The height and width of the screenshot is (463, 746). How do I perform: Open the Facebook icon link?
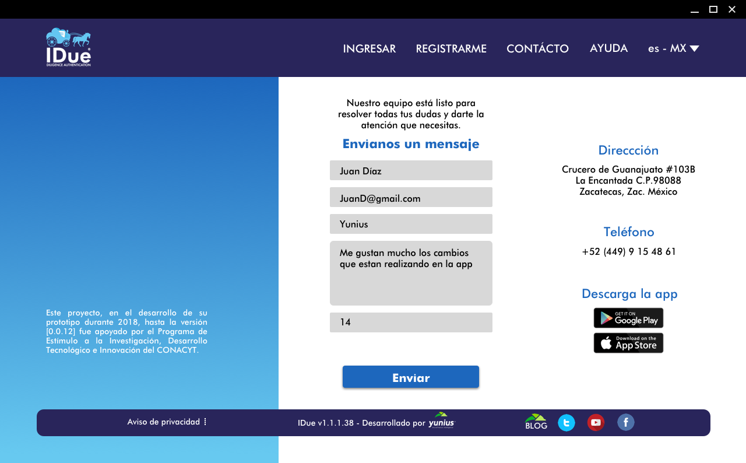(x=625, y=422)
